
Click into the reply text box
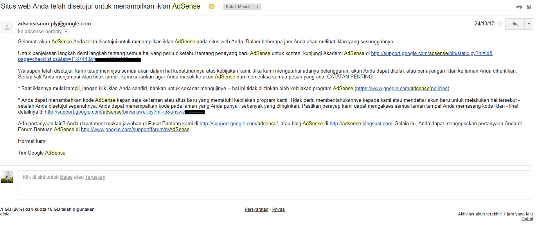coord(274,185)
